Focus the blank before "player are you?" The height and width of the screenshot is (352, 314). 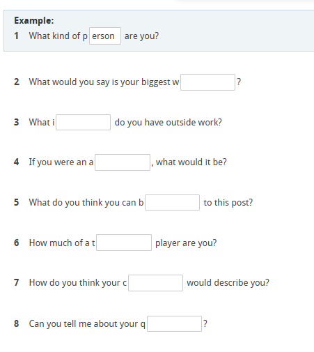click(x=124, y=243)
